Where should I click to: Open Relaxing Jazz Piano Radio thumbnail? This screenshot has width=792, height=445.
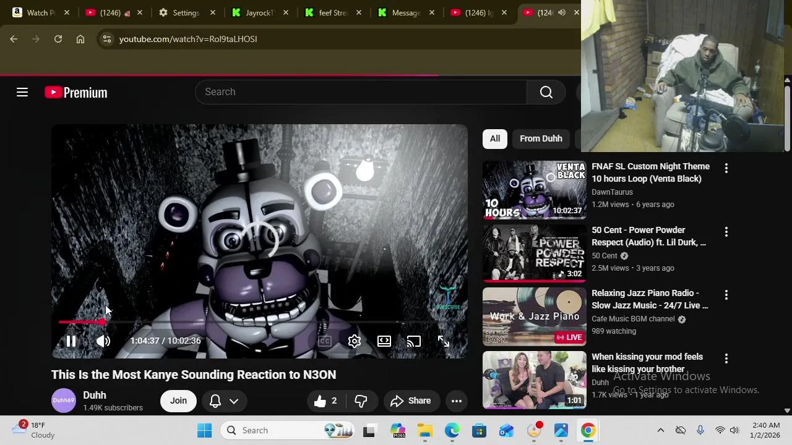click(535, 316)
